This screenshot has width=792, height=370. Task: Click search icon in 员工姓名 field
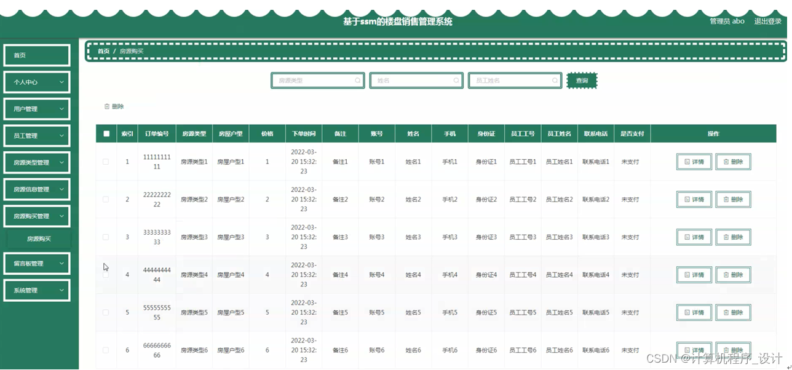coord(555,81)
